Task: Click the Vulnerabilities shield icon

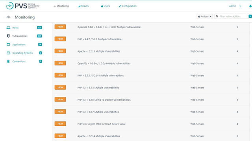Action: pos(8,36)
